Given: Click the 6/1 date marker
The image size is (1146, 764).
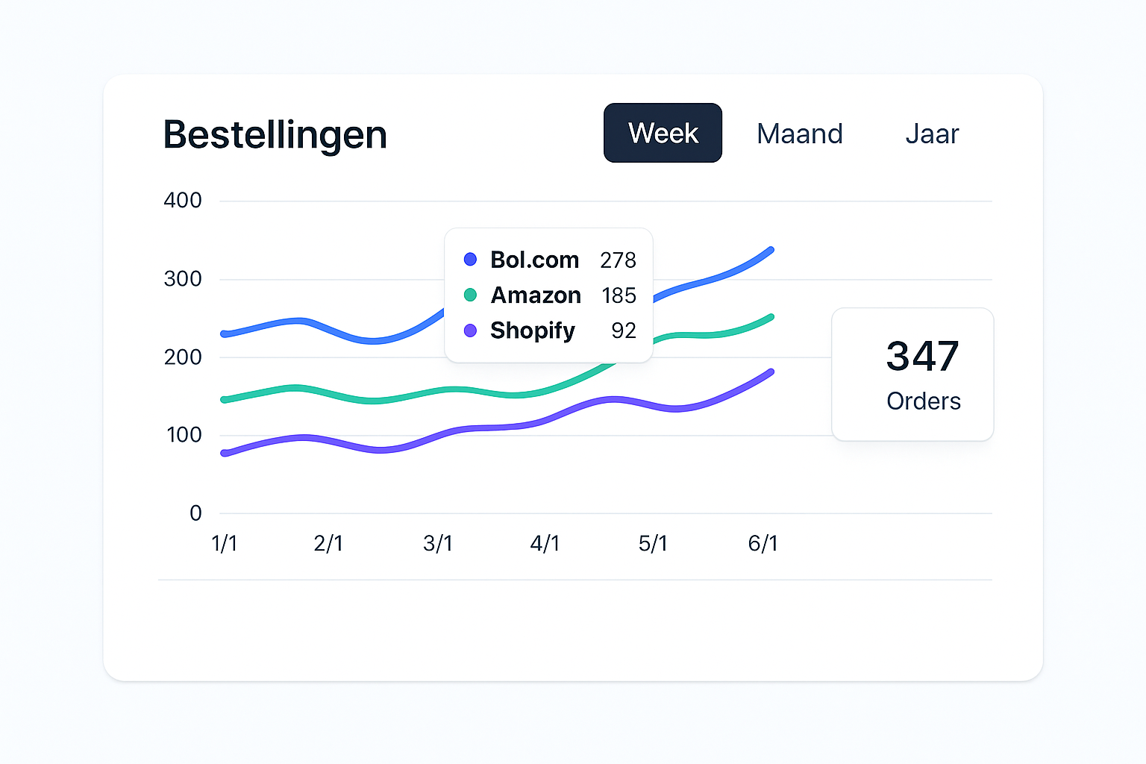Looking at the screenshot, I should (x=763, y=543).
